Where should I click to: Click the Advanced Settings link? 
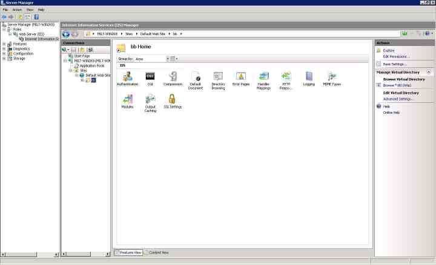click(x=398, y=99)
